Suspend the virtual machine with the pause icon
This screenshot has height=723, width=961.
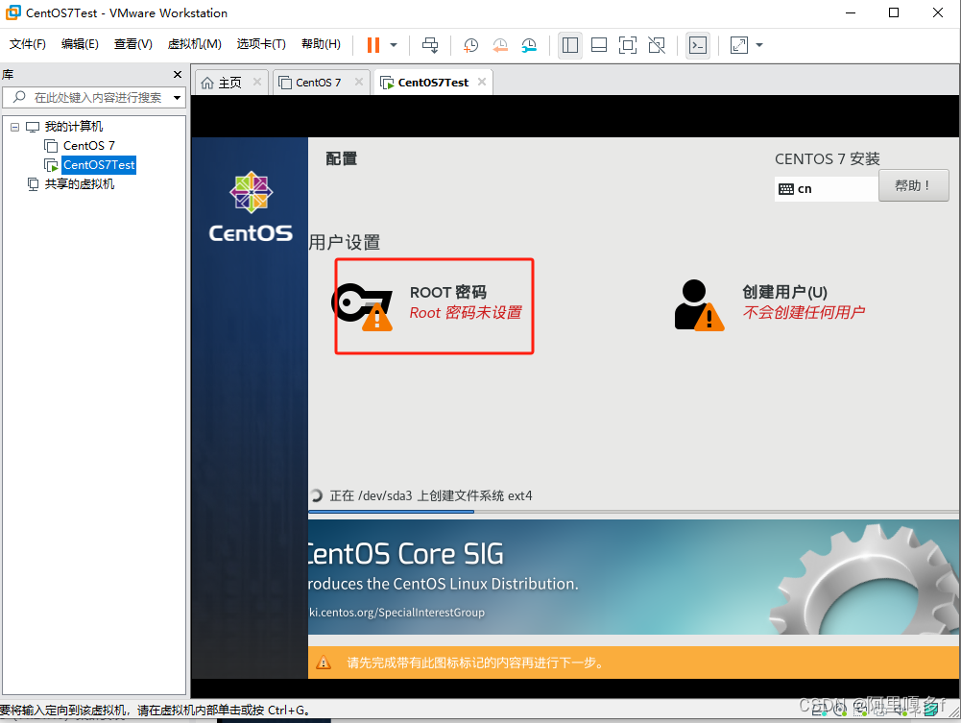pos(372,45)
